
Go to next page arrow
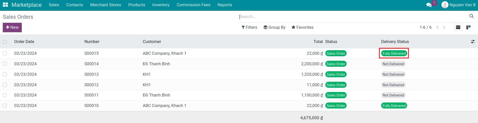point(444,27)
